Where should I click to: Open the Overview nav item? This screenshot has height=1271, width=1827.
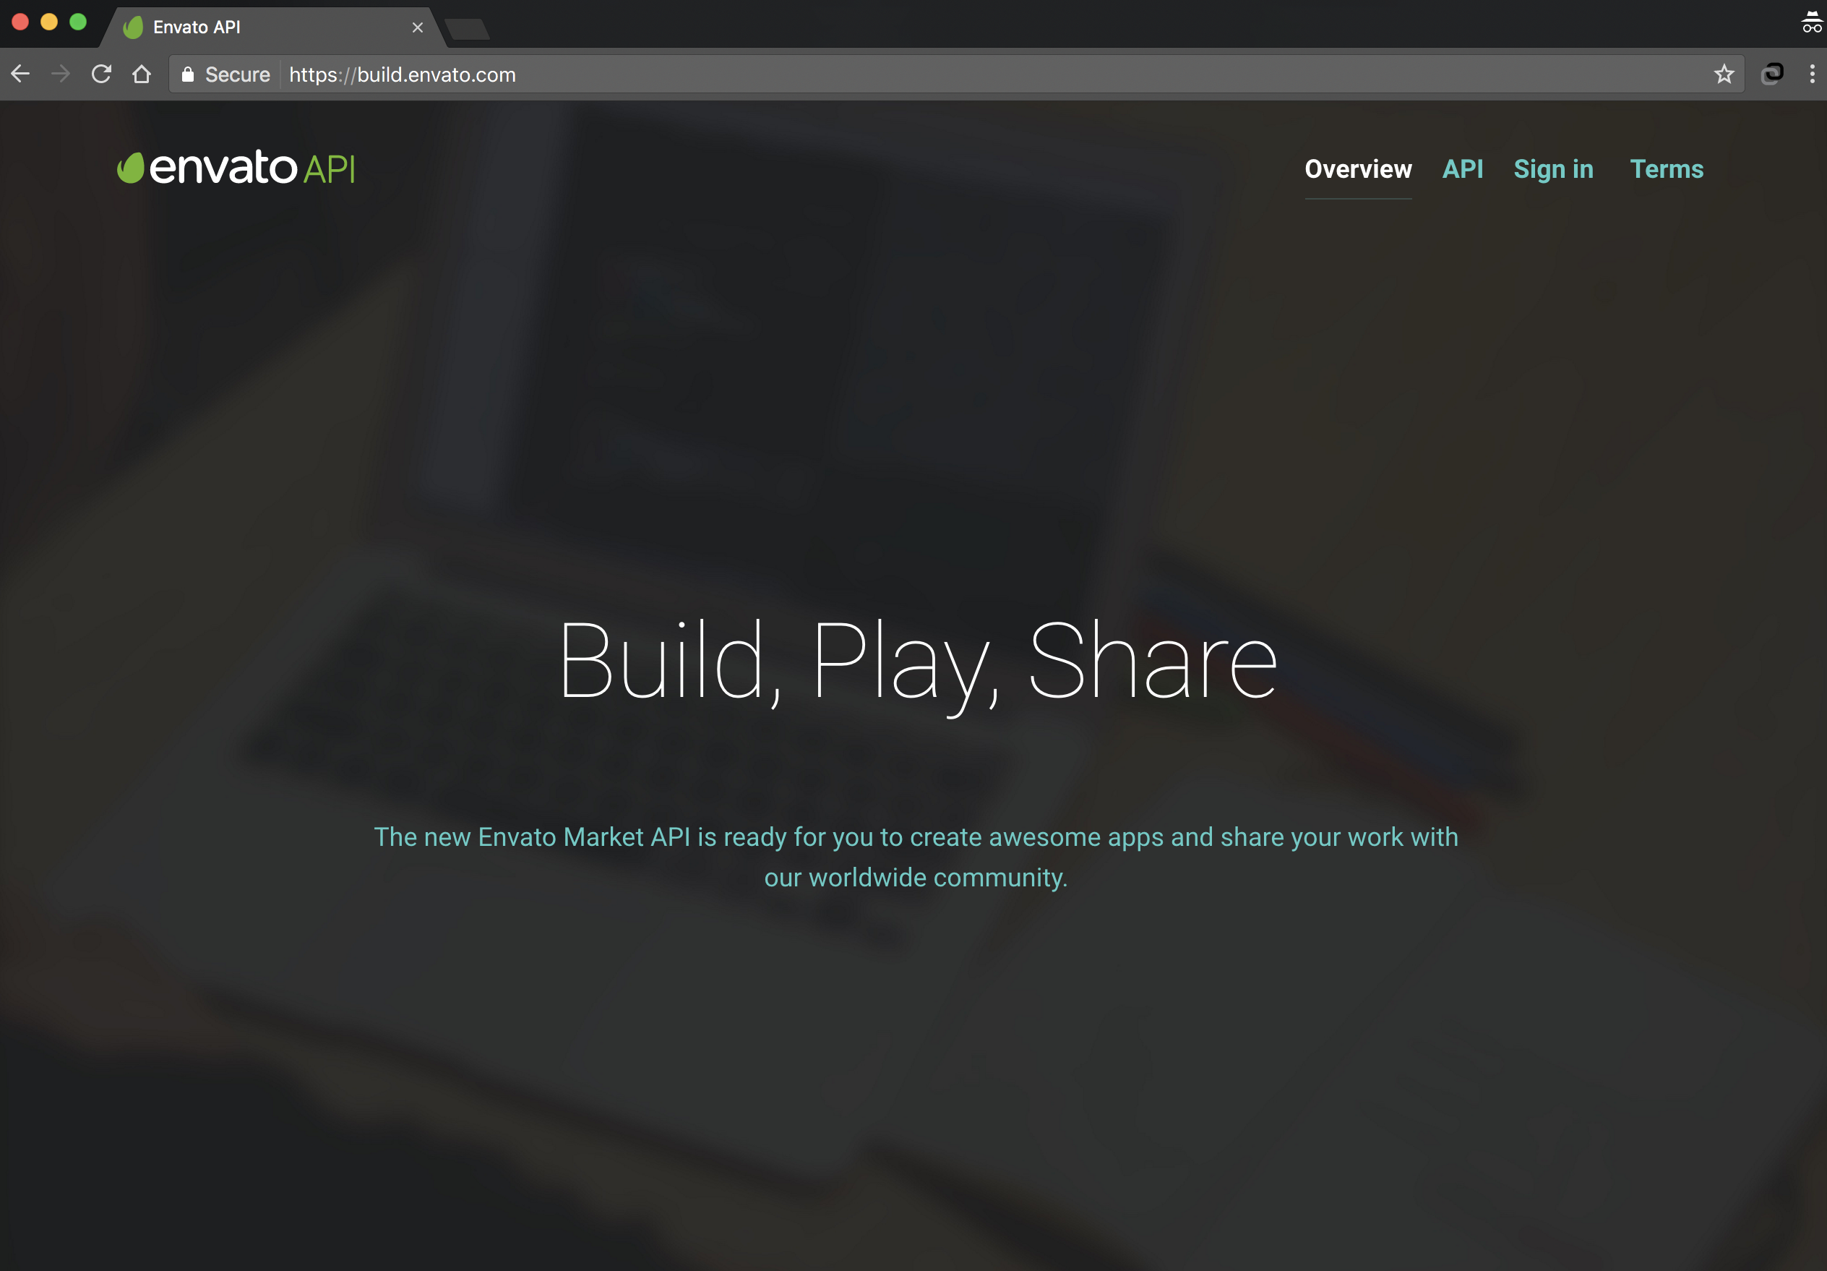[1358, 168]
